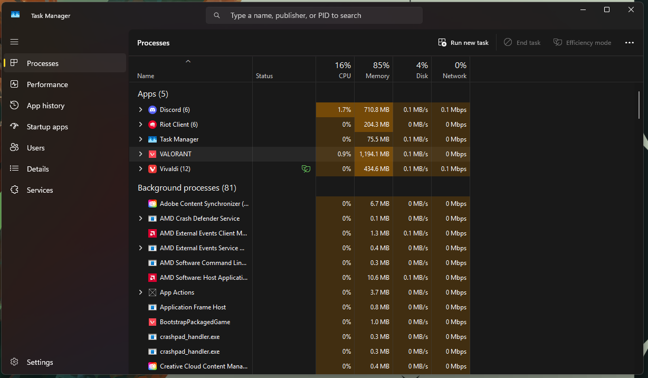The width and height of the screenshot is (648, 378).
Task: Sort by the CPU column header
Action: click(x=335, y=69)
